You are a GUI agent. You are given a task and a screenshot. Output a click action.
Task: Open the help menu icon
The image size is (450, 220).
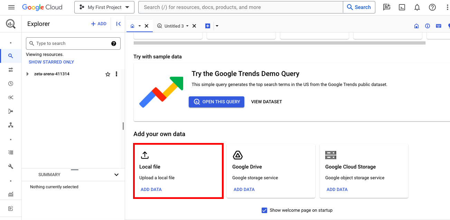(432, 7)
